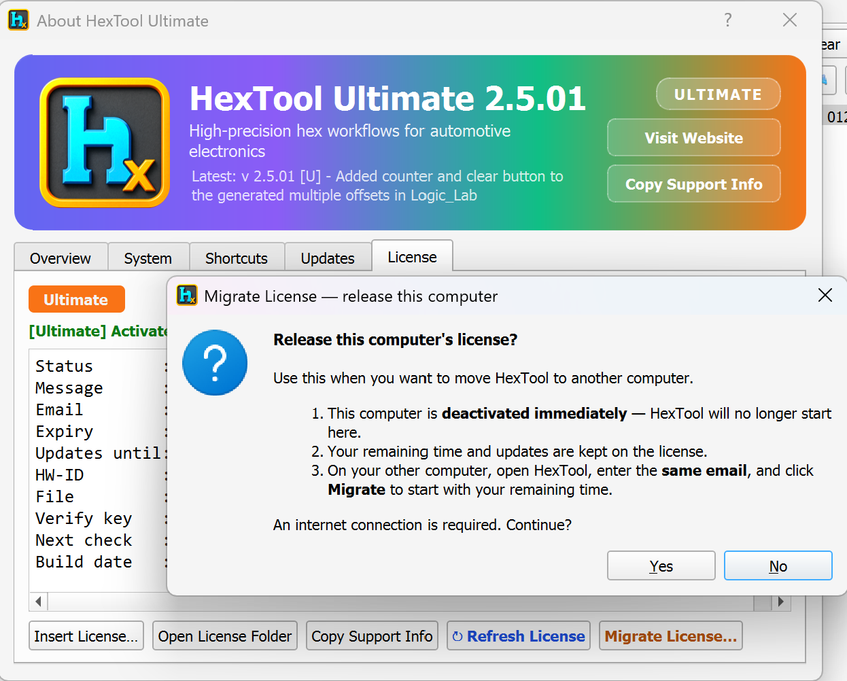Image resolution: width=847 pixels, height=681 pixels.
Task: Click the "Next check" row label
Action: 84,540
